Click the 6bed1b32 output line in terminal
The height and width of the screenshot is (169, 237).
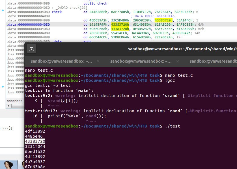click(35, 151)
